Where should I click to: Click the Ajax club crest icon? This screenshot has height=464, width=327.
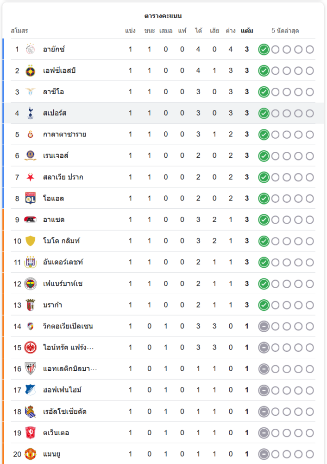click(31, 49)
